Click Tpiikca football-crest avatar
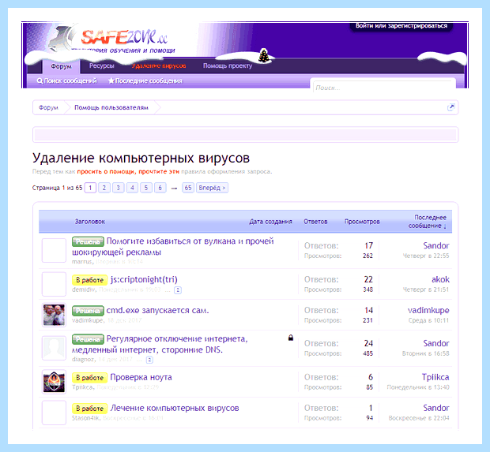Image resolution: width=490 pixels, height=452 pixels. point(54,382)
